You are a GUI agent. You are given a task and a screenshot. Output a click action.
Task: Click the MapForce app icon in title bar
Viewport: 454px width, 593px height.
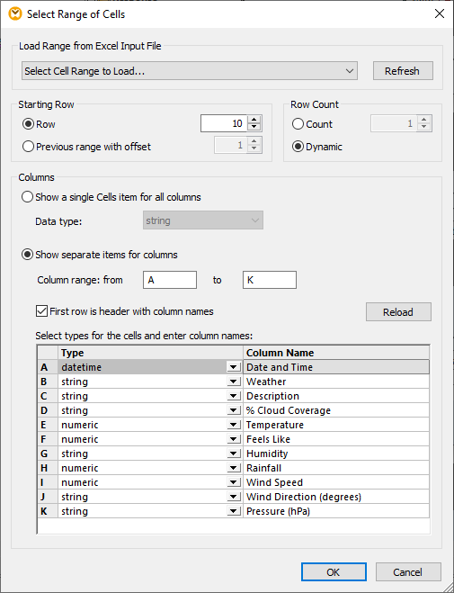[x=15, y=14]
